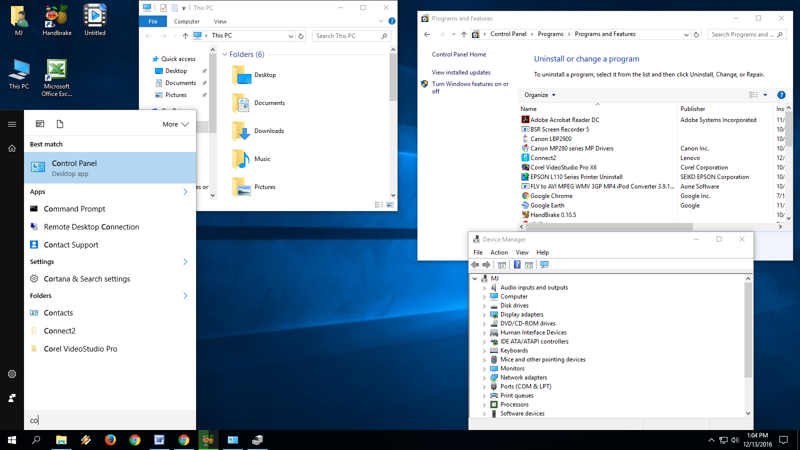Switch to details view in status bar
The width and height of the screenshot is (800, 450).
[x=379, y=204]
